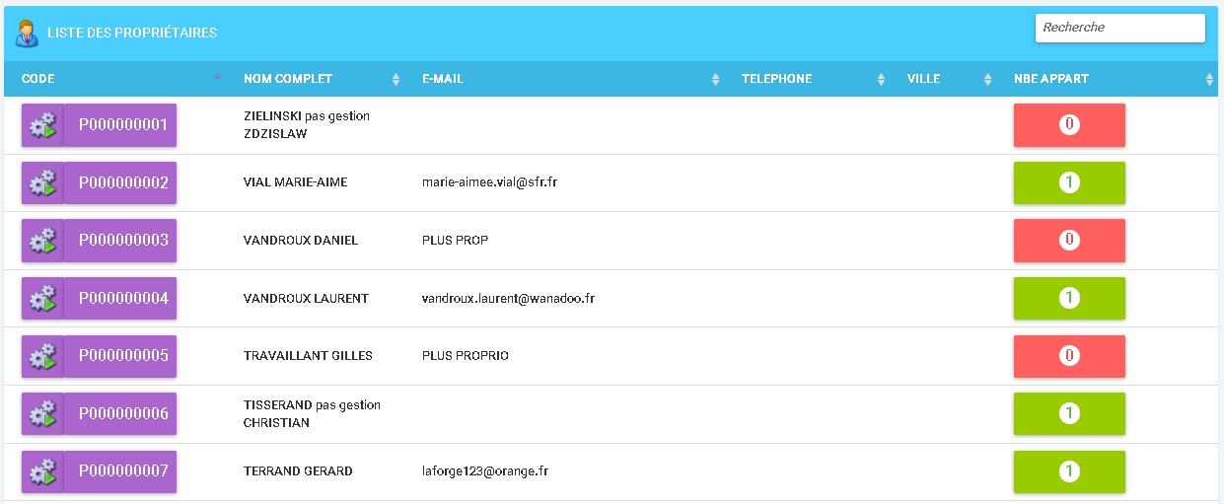This screenshot has height=504, width=1224.
Task: Sort by NOM COMPLET column
Action: pyautogui.click(x=288, y=79)
